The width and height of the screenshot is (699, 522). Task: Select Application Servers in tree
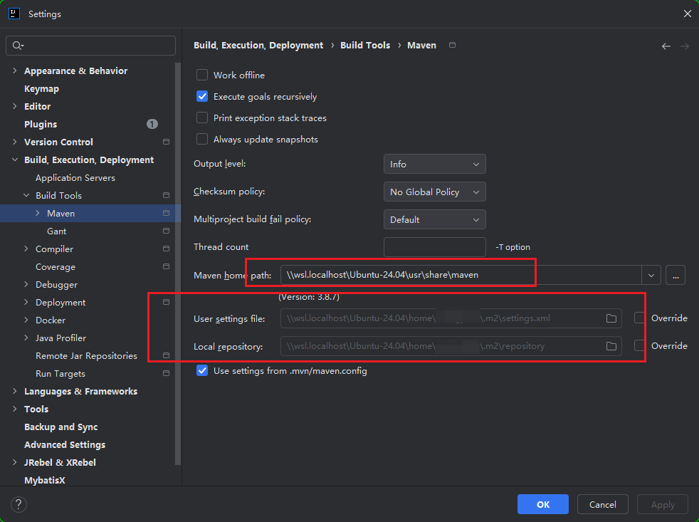75,177
